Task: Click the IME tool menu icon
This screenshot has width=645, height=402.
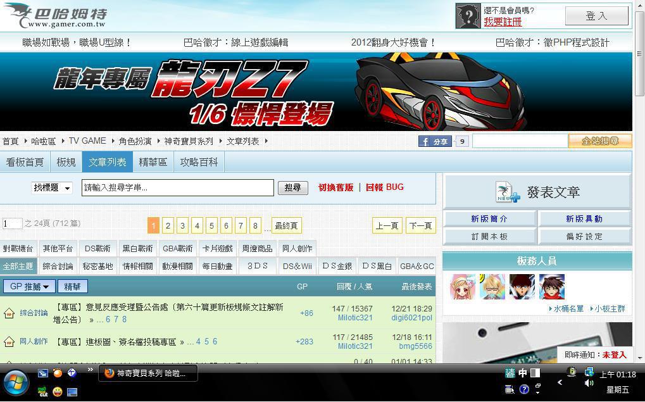Action: coord(510,389)
